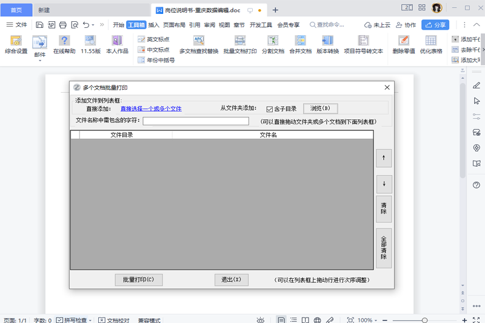Screen dimensions: 485x323
Task: Select the 分割文档 tool
Action: click(273, 41)
